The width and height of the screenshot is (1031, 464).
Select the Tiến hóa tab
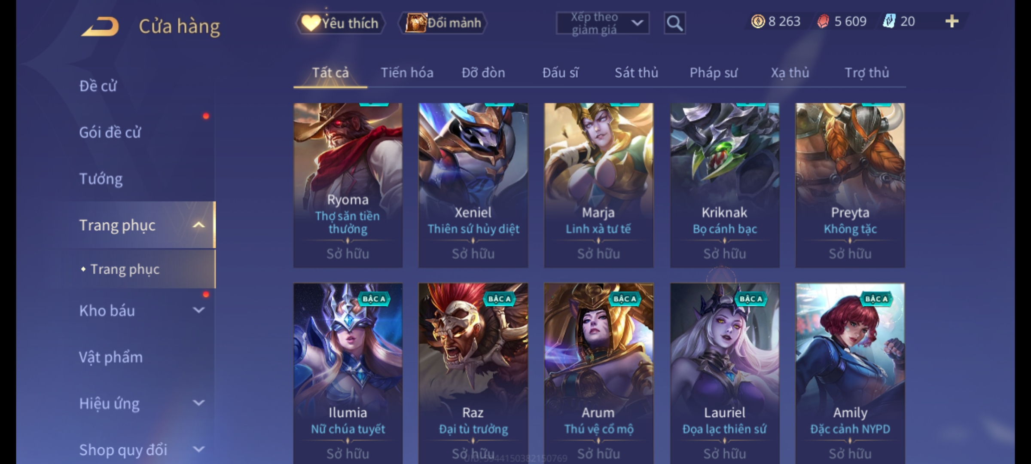pyautogui.click(x=407, y=73)
